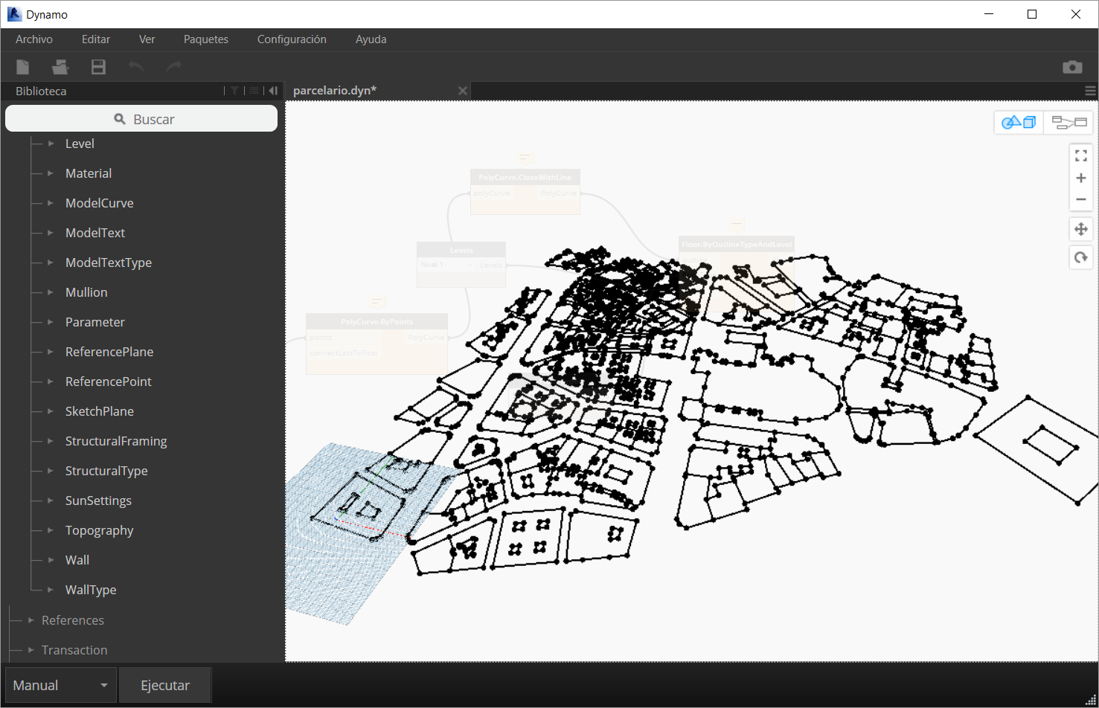The image size is (1099, 708).
Task: Expand the StructuralFraming tree node
Action: click(51, 441)
